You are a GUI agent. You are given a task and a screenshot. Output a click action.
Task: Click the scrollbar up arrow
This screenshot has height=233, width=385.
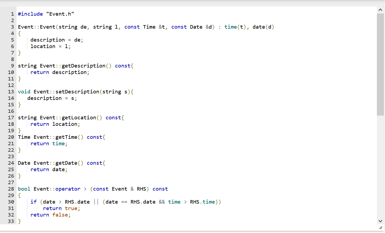pos(380,9)
